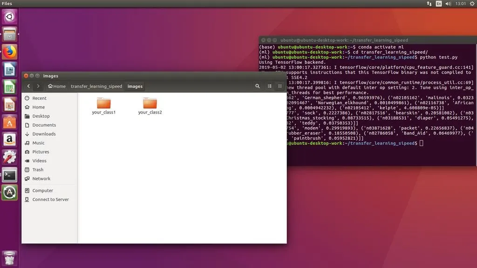This screenshot has height=268, width=477.
Task: Click the Files menu in top panel
Action: pos(7,4)
